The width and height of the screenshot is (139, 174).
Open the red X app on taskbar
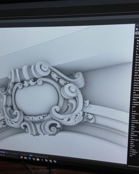coord(42,160)
